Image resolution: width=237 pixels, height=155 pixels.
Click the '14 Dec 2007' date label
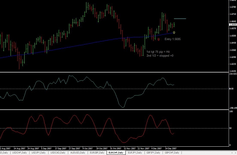click(171, 149)
